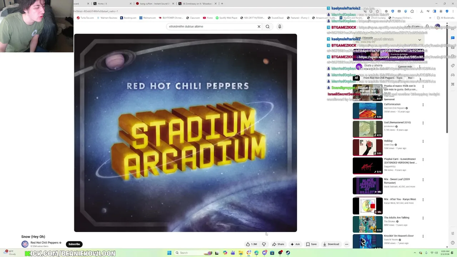Open the YouTube Home bookmark
This screenshot has width=457, height=257.
[x=208, y=18]
